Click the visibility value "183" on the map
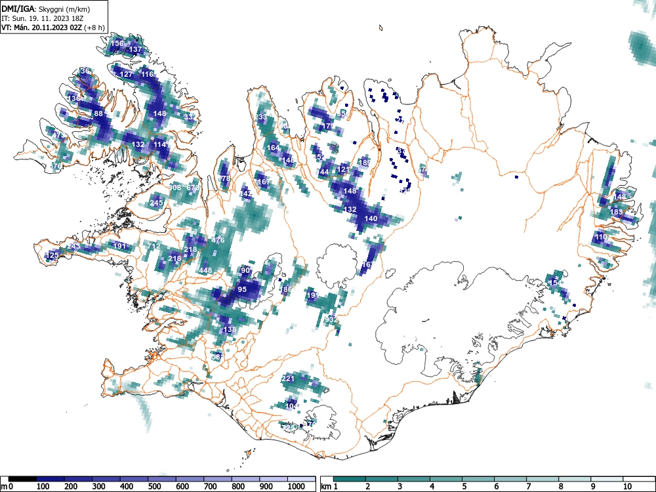Screen dimensions: 656x492 (616, 212)
